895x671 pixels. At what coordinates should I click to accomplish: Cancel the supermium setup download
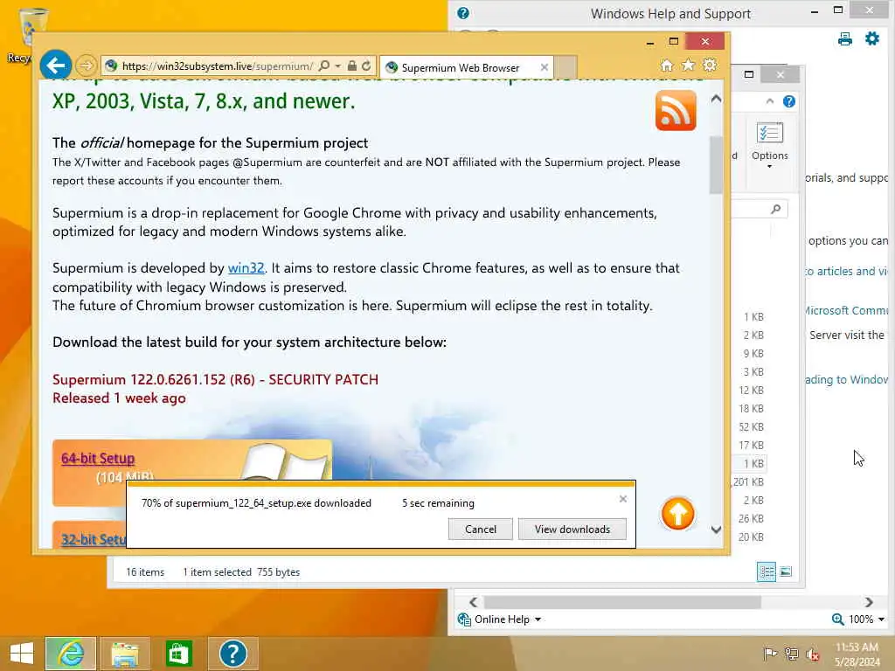coord(481,529)
